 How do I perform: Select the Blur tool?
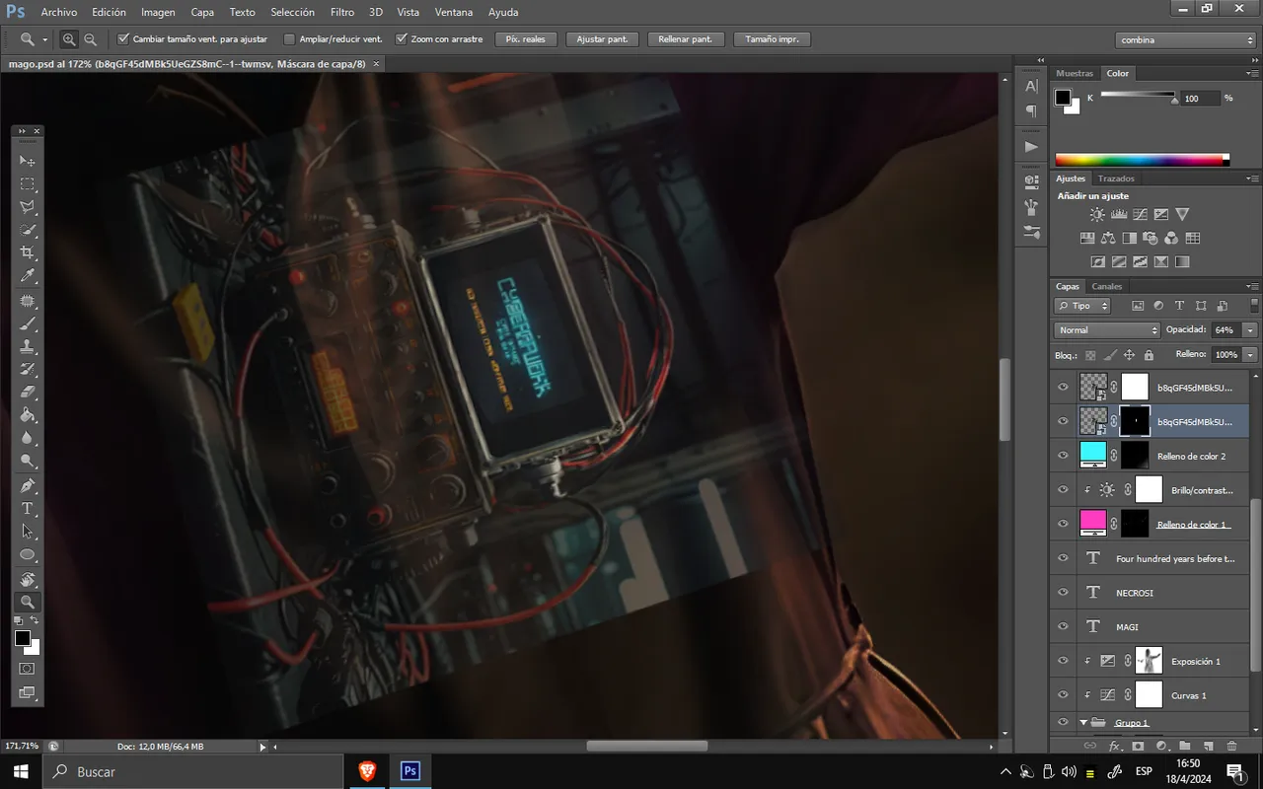tap(28, 439)
